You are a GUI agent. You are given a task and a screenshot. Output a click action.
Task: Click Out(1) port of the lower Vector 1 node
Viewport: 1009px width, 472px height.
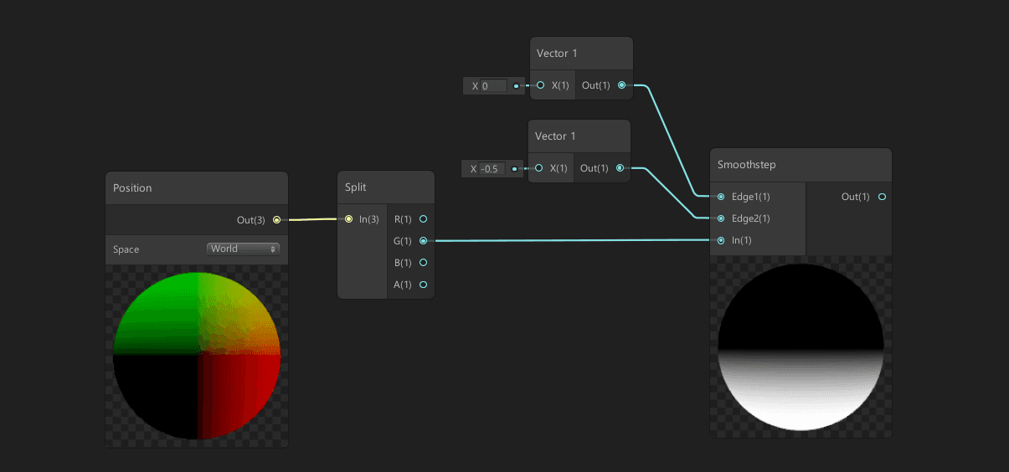pos(619,168)
